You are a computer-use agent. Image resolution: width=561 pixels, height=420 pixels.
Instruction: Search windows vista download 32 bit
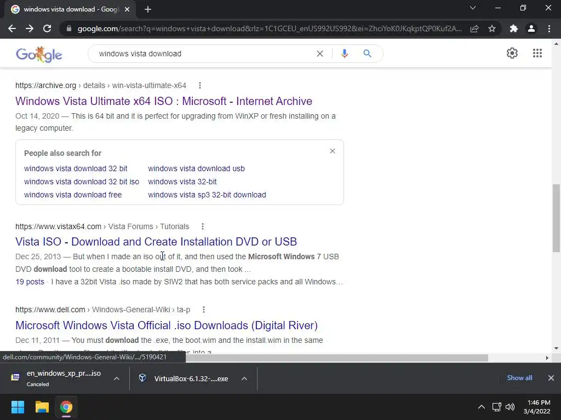coord(76,168)
